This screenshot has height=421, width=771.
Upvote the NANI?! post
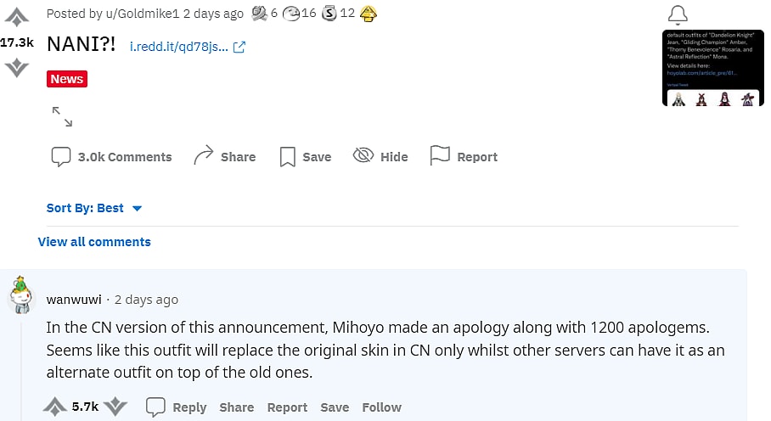tap(16, 16)
